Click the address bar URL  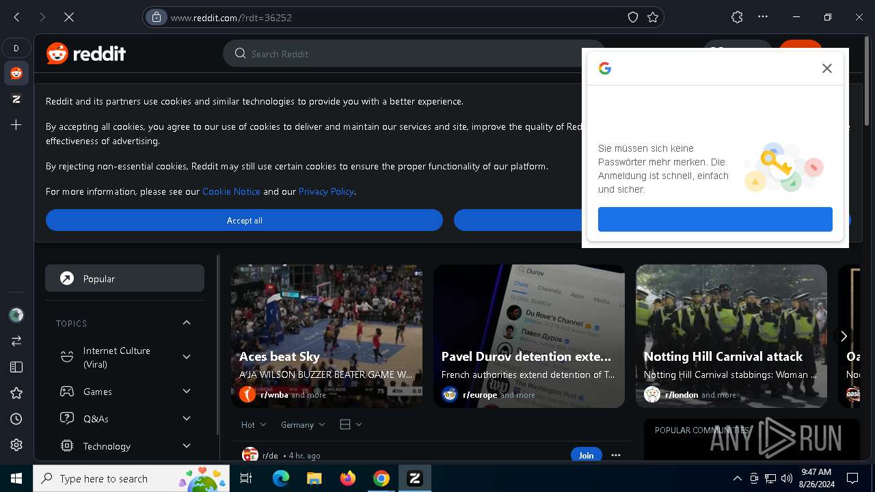pos(231,18)
